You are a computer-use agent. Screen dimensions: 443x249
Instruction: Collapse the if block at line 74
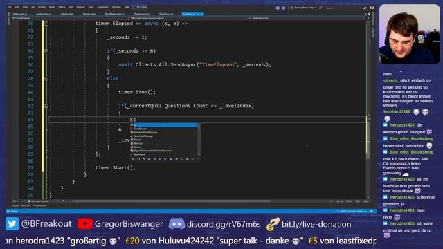pyautogui.click(x=46, y=51)
